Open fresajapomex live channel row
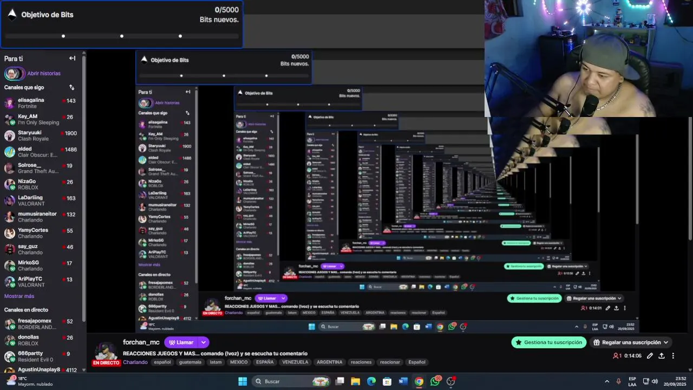 (x=41, y=324)
